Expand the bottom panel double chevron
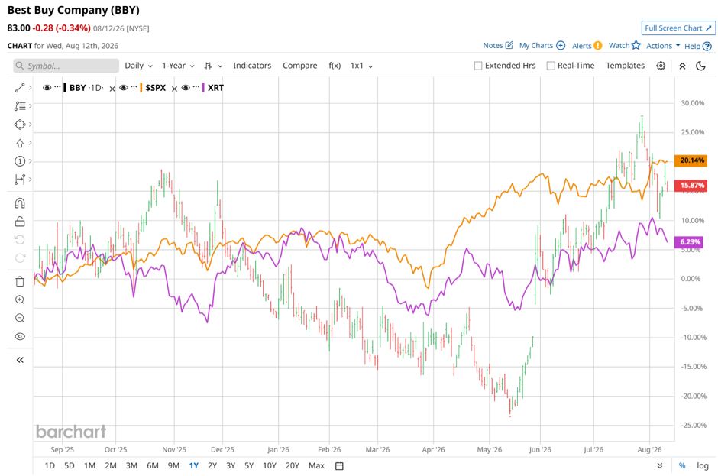This screenshot has height=476, width=718. [x=660, y=465]
